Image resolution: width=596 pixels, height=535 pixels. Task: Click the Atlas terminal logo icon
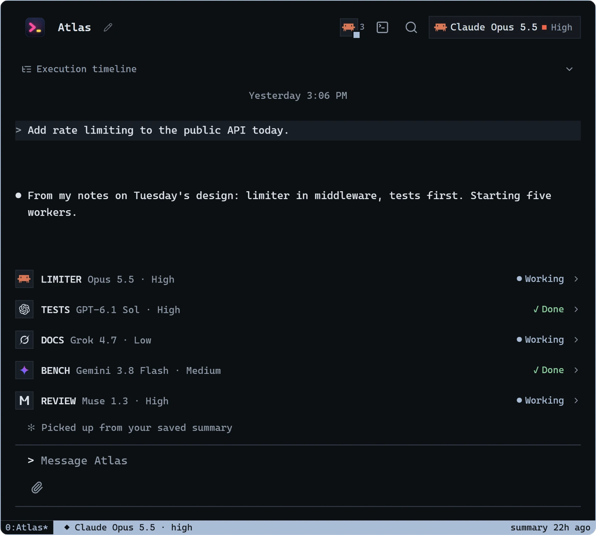[35, 27]
